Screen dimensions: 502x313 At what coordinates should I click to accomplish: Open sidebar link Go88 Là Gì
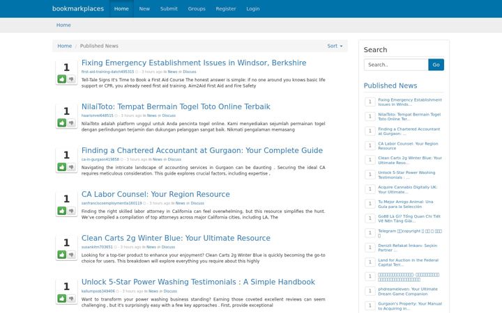pyautogui.click(x=409, y=218)
